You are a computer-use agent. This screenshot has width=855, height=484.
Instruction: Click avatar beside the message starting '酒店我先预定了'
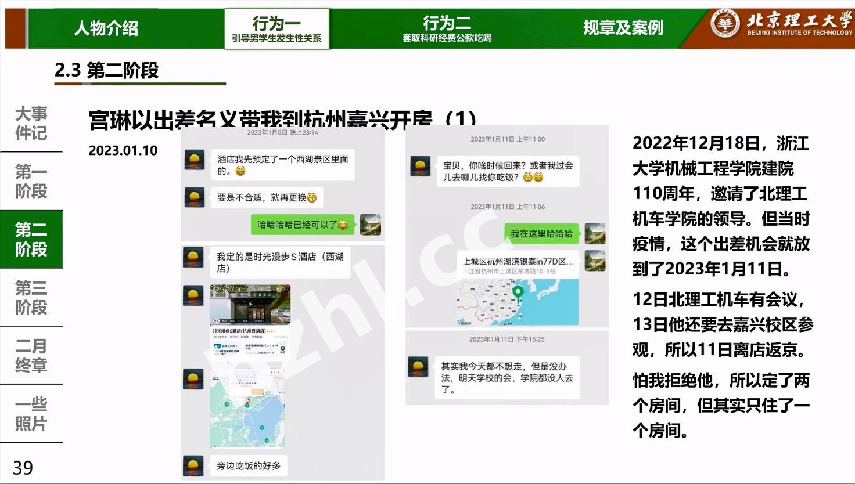click(194, 159)
